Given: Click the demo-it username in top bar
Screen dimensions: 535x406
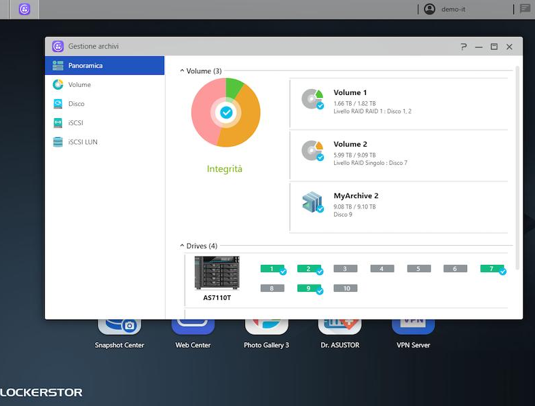Looking at the screenshot, I should (453, 10).
